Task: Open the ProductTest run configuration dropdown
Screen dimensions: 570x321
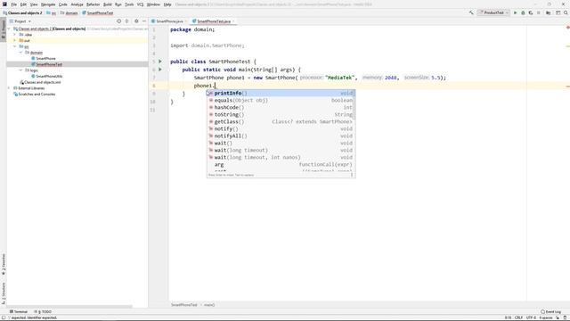Action: 493,12
